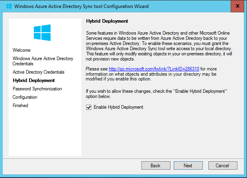
Task: Select the Hybrid Deployment step in sidebar
Action: pos(34,80)
